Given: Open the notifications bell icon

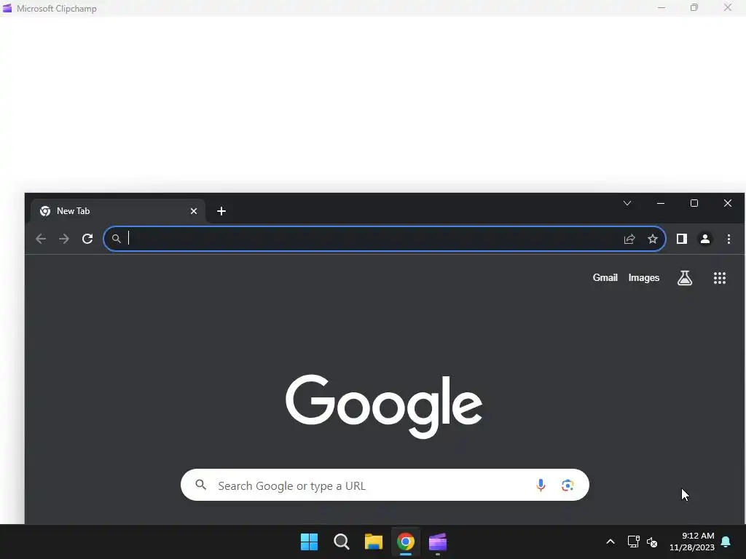Looking at the screenshot, I should tap(726, 542).
